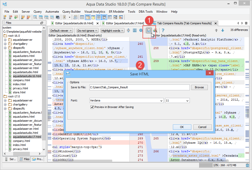Open the Query Builder menu
The image size is (252, 170).
click(72, 12)
